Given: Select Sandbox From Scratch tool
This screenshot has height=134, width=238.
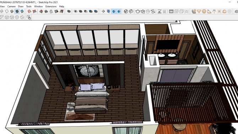Looking at the screenshot, I should point(34,11).
